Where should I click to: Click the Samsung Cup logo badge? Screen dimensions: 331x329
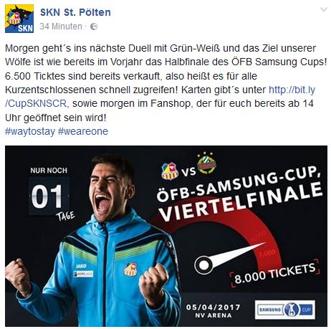pyautogui.click(x=285, y=310)
